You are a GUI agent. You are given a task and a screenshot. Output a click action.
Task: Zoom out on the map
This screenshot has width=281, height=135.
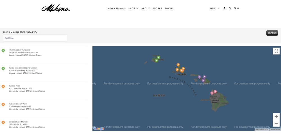(276, 123)
